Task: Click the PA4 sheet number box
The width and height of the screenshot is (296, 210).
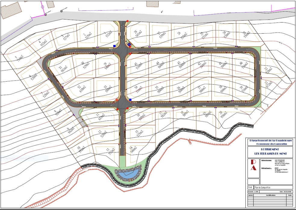Action: (x=250, y=187)
